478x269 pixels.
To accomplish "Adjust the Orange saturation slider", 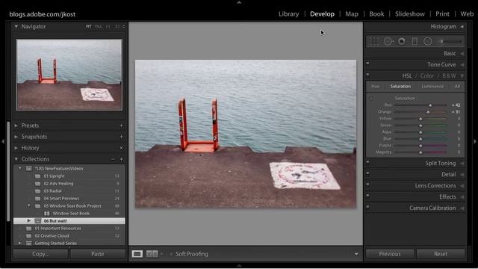I will click(x=428, y=112).
